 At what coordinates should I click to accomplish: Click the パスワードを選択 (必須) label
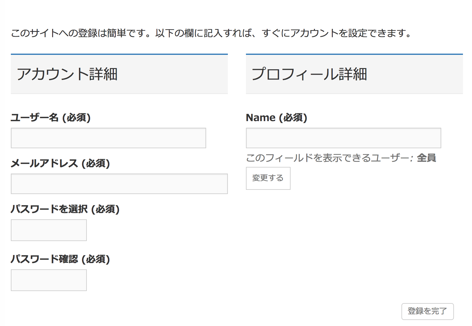coord(65,209)
